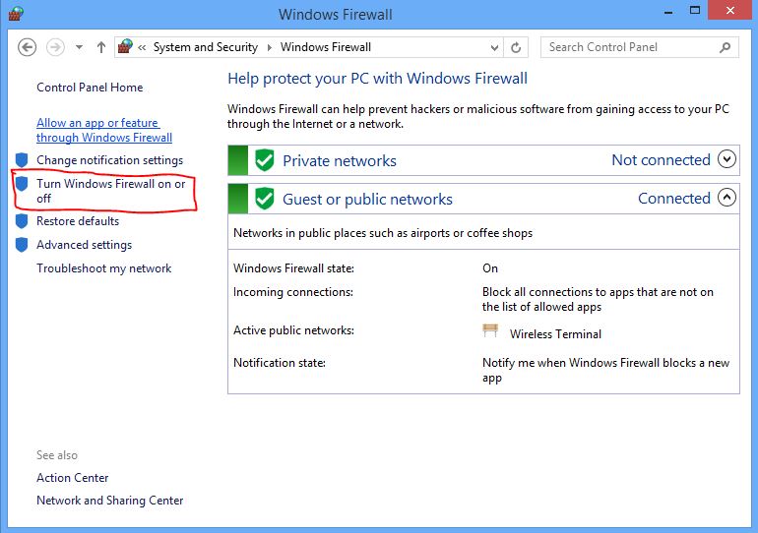The width and height of the screenshot is (758, 533).
Task: Click shield icon beside Turn Windows Firewall on or off
Action: 22,184
